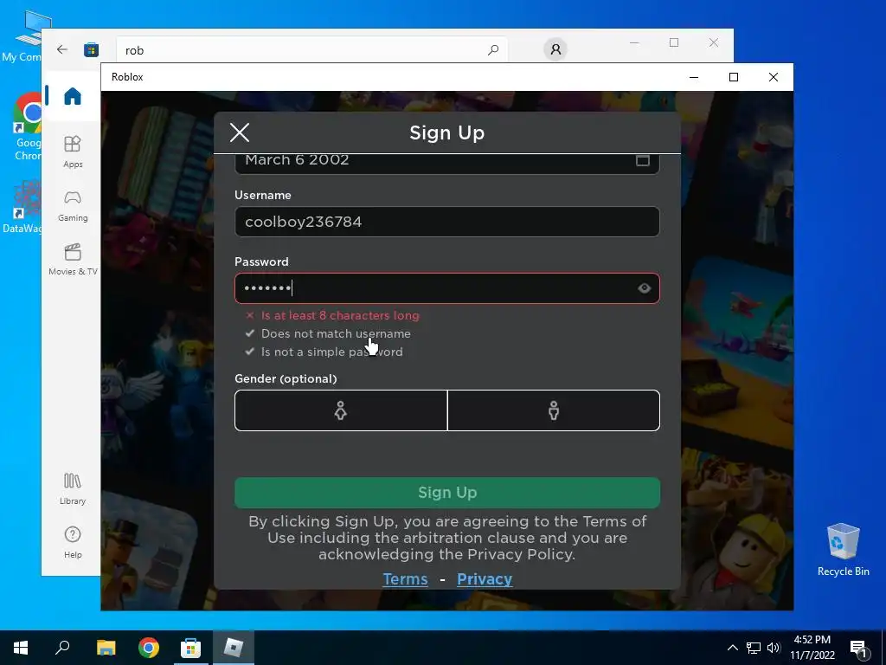Click the 'Does not match username' text
Image resolution: width=886 pixels, height=665 pixels.
336,333
